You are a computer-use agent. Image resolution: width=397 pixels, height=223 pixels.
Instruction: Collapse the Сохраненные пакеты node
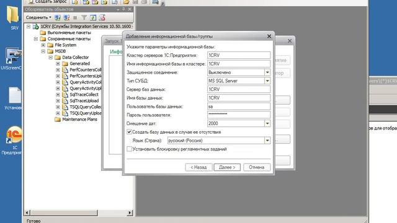36,39
